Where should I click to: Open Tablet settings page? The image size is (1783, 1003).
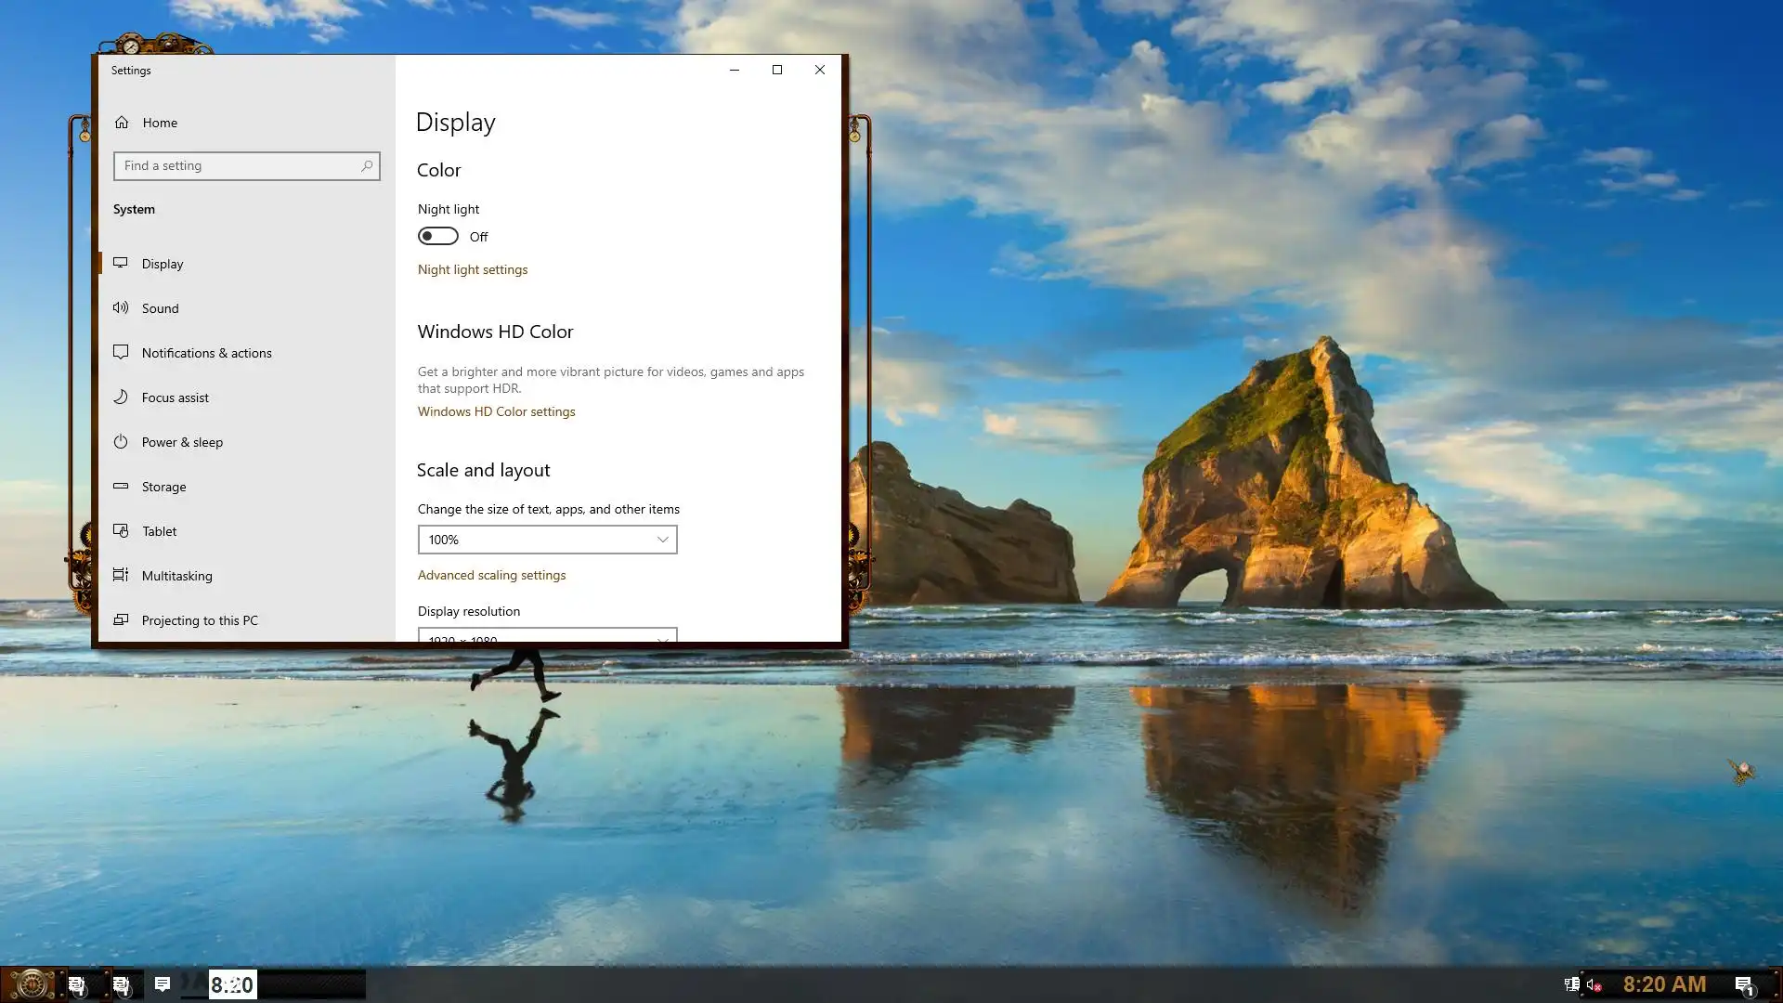tap(159, 531)
